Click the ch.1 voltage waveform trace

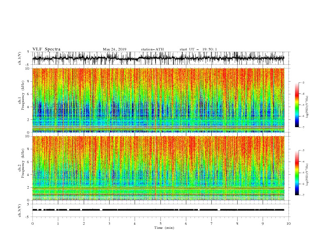pos(158,58)
